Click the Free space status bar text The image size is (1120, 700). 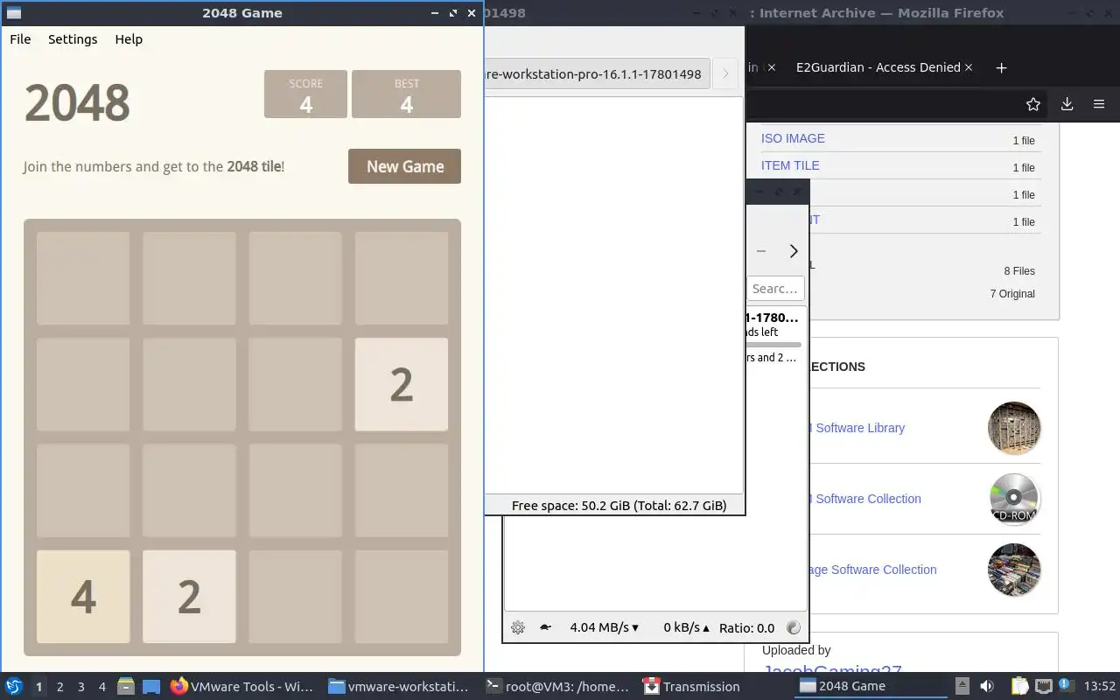619,506
